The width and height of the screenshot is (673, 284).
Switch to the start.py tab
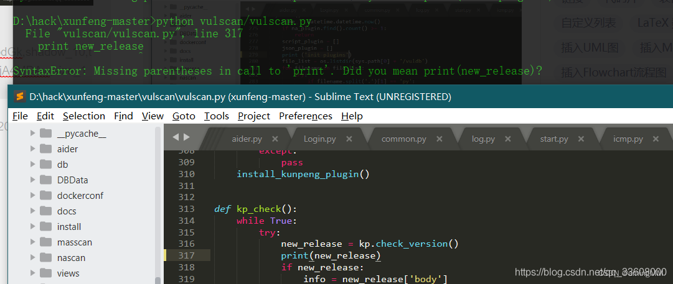[x=554, y=139]
